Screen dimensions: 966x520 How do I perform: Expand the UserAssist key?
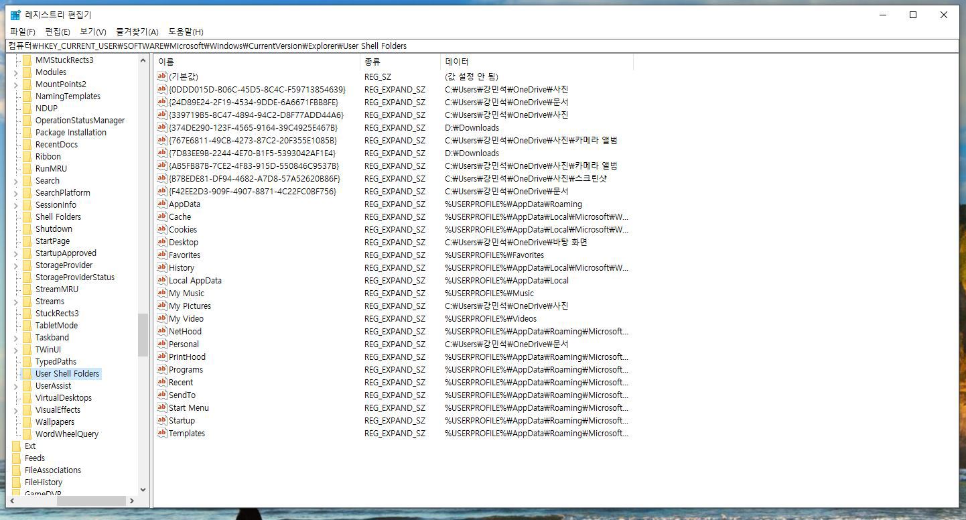(x=16, y=386)
